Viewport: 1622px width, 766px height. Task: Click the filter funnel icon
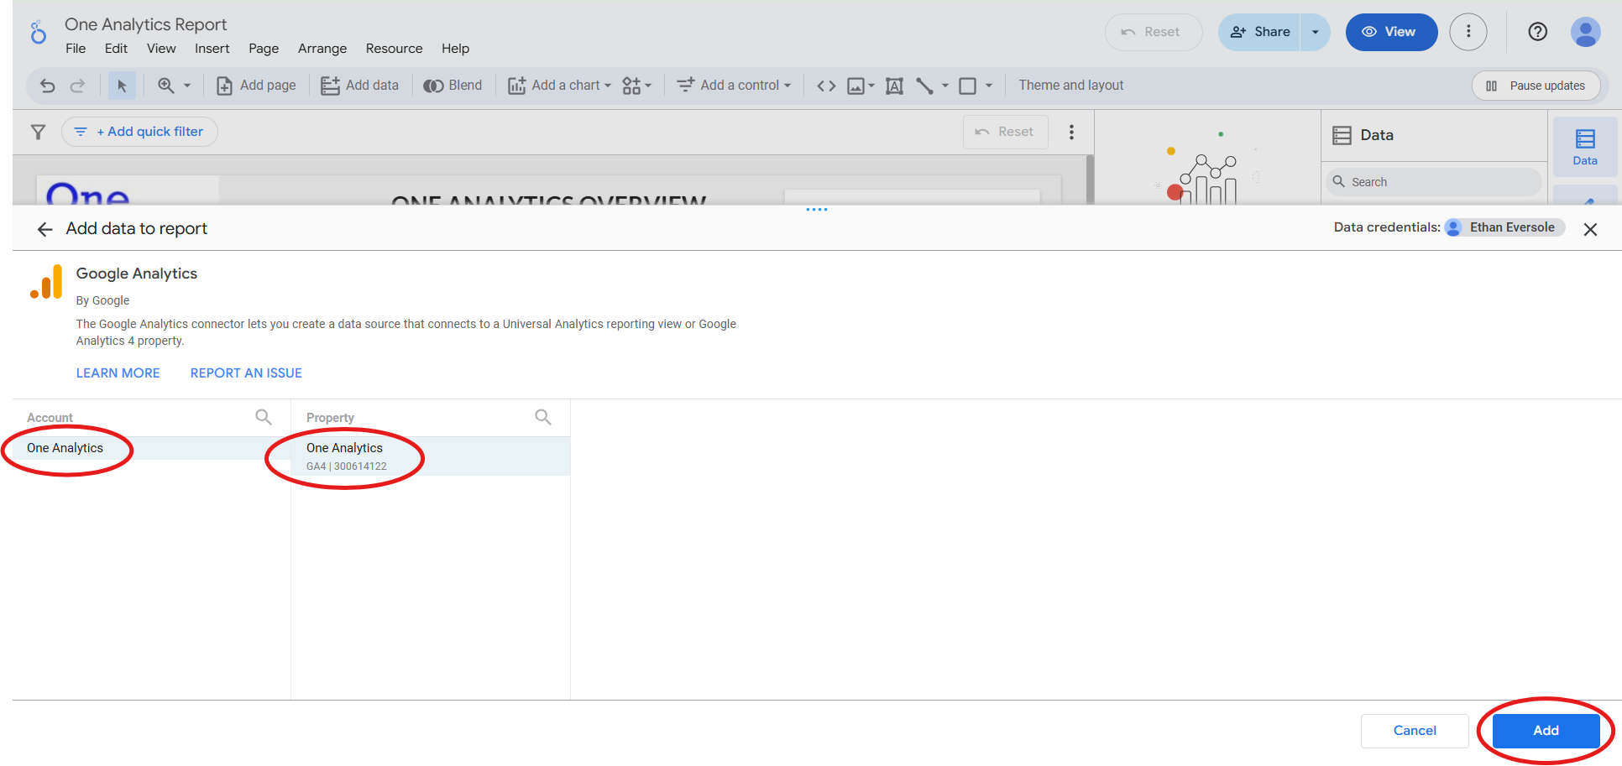[x=38, y=132]
